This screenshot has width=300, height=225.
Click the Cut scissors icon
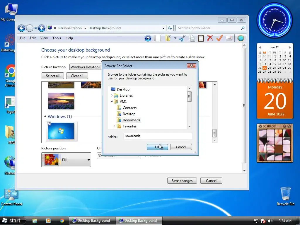click(x=182, y=38)
